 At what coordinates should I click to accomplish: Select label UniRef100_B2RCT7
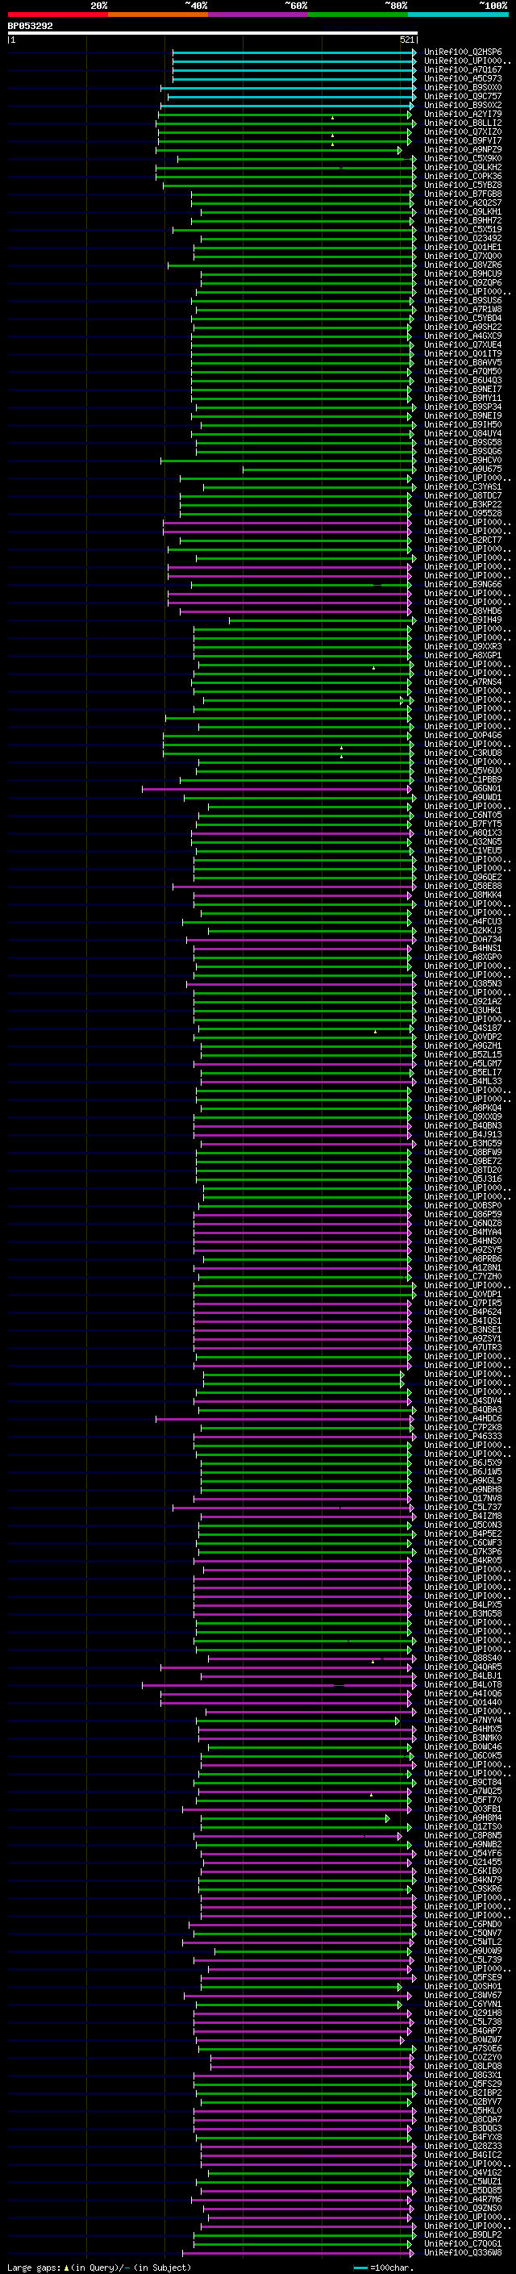[463, 540]
